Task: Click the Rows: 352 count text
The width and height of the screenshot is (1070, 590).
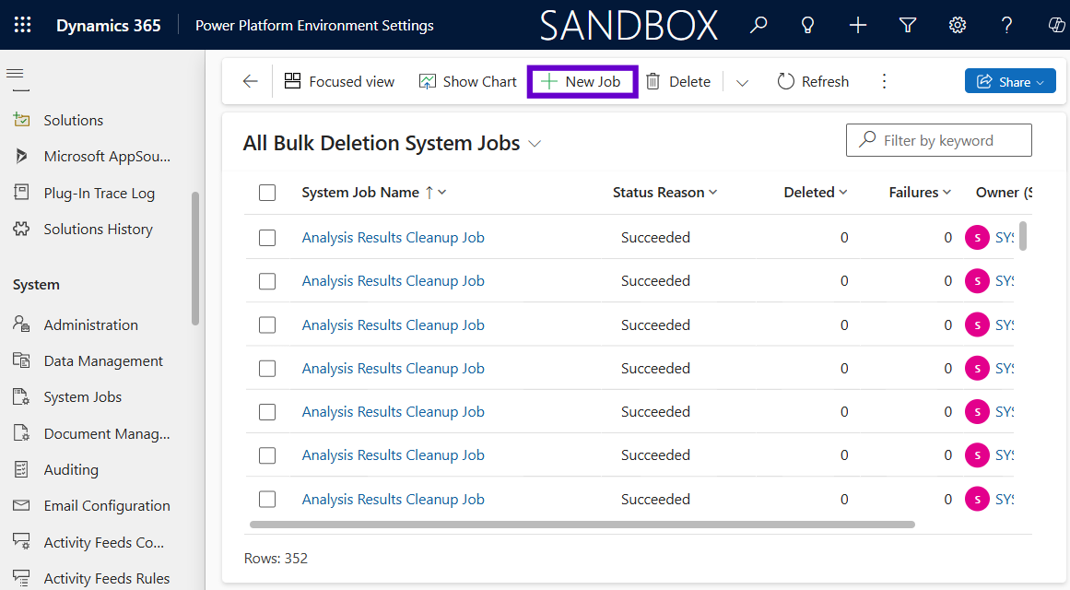Action: [x=276, y=558]
